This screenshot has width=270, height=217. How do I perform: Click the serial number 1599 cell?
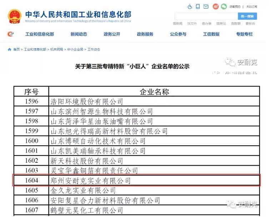tap(31, 131)
